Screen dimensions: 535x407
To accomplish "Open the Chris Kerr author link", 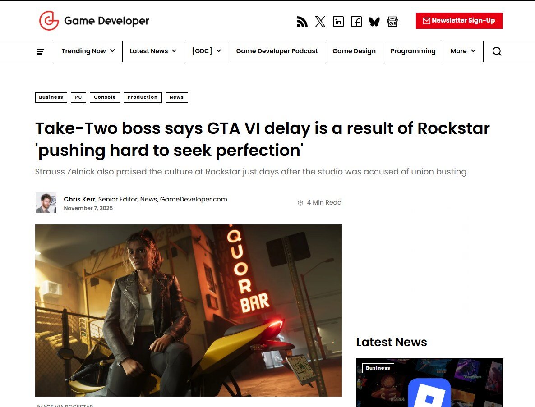I will pyautogui.click(x=79, y=199).
